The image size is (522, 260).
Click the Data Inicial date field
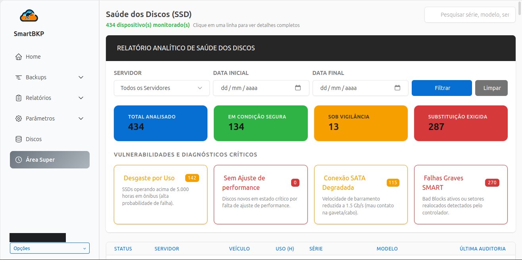261,88
